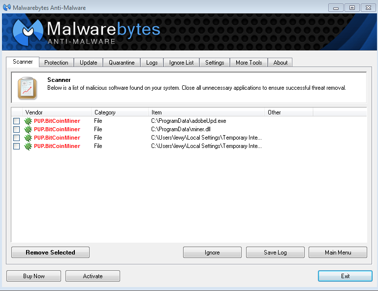Click the bug icon on the third threat row
378x291 pixels.
(28, 138)
